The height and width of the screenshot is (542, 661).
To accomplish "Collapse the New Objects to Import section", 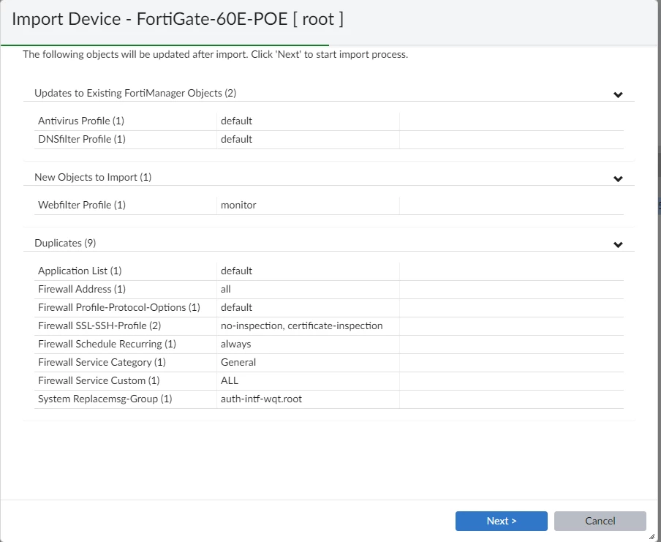I will point(618,179).
